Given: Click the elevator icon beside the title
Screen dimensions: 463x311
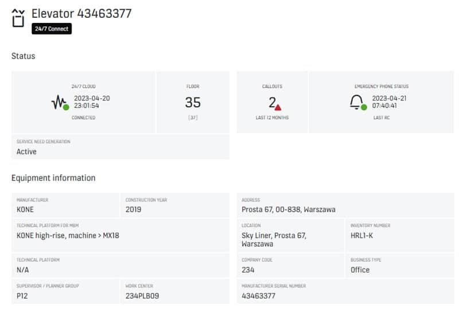Looking at the screenshot, I should pyautogui.click(x=18, y=18).
